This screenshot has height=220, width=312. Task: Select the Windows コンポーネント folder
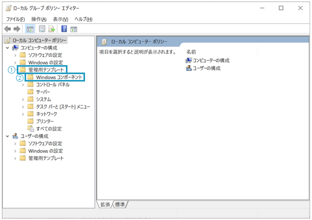pos(59,77)
